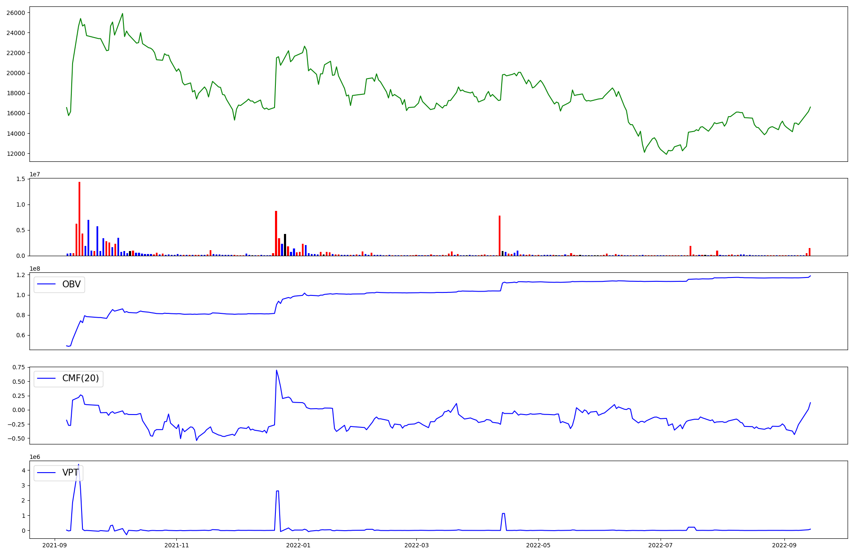The width and height of the screenshot is (854, 555).
Task: Select the 2022-01 date tick label
Action: (298, 545)
